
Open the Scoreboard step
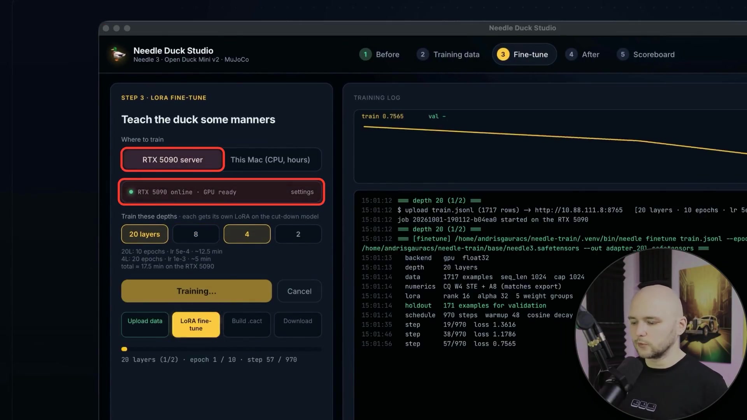646,54
